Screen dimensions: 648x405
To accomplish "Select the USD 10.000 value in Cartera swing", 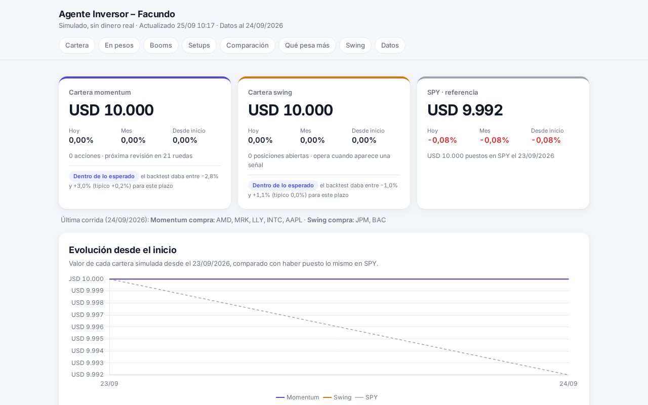I will point(291,110).
